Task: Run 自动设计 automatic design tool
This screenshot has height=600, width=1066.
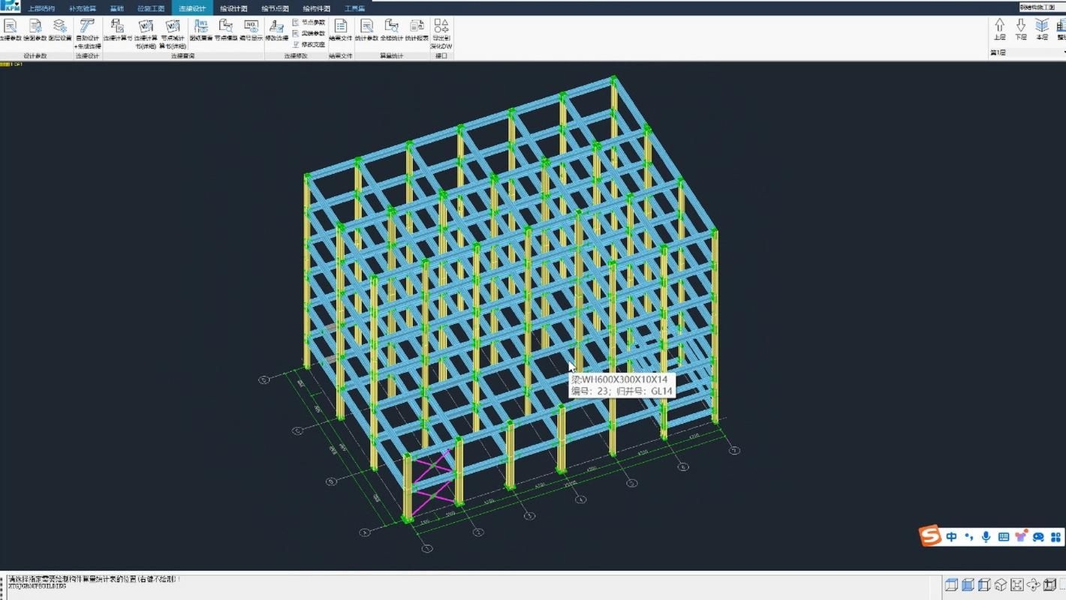Action: (x=87, y=31)
